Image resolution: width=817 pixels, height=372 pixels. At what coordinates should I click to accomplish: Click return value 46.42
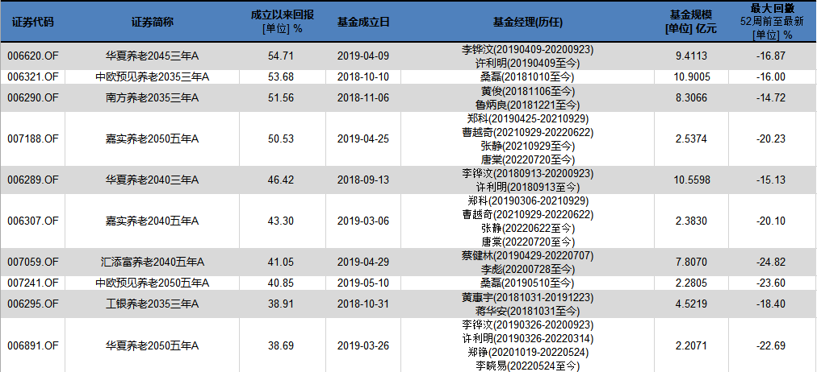tap(283, 180)
